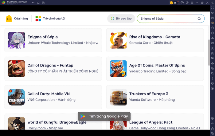Open the Enigma of Sépia result card
Image resolution: width=215 pixels, height=136 pixels.
(53, 40)
